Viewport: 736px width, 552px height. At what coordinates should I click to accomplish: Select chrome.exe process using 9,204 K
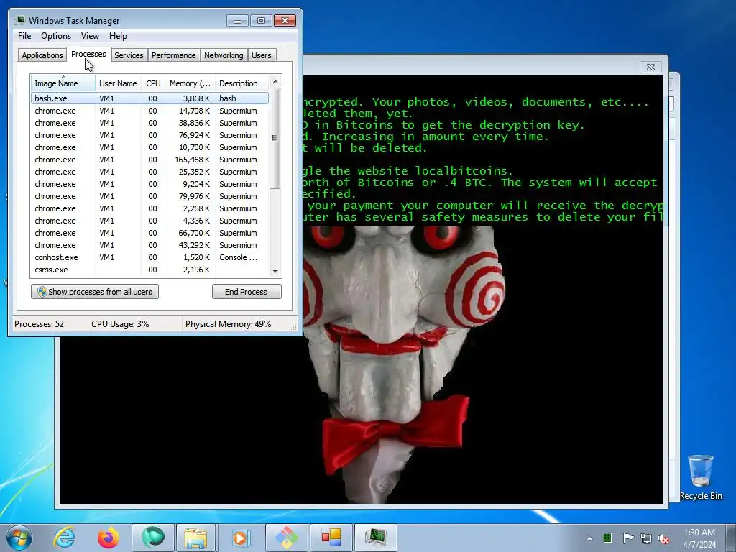click(149, 184)
